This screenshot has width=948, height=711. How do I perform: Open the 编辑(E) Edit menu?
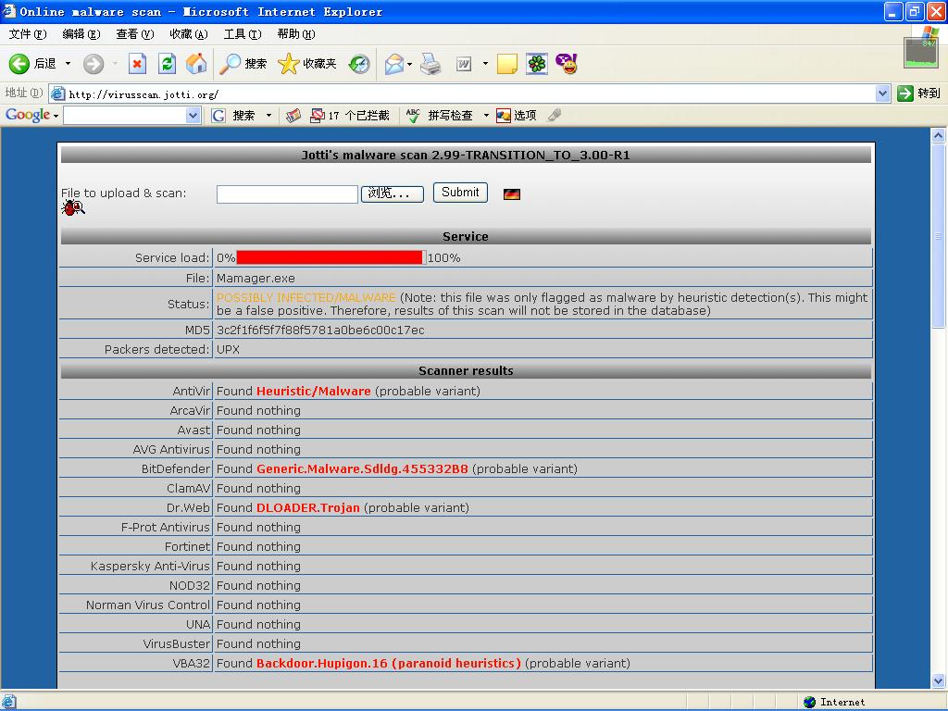tap(81, 34)
